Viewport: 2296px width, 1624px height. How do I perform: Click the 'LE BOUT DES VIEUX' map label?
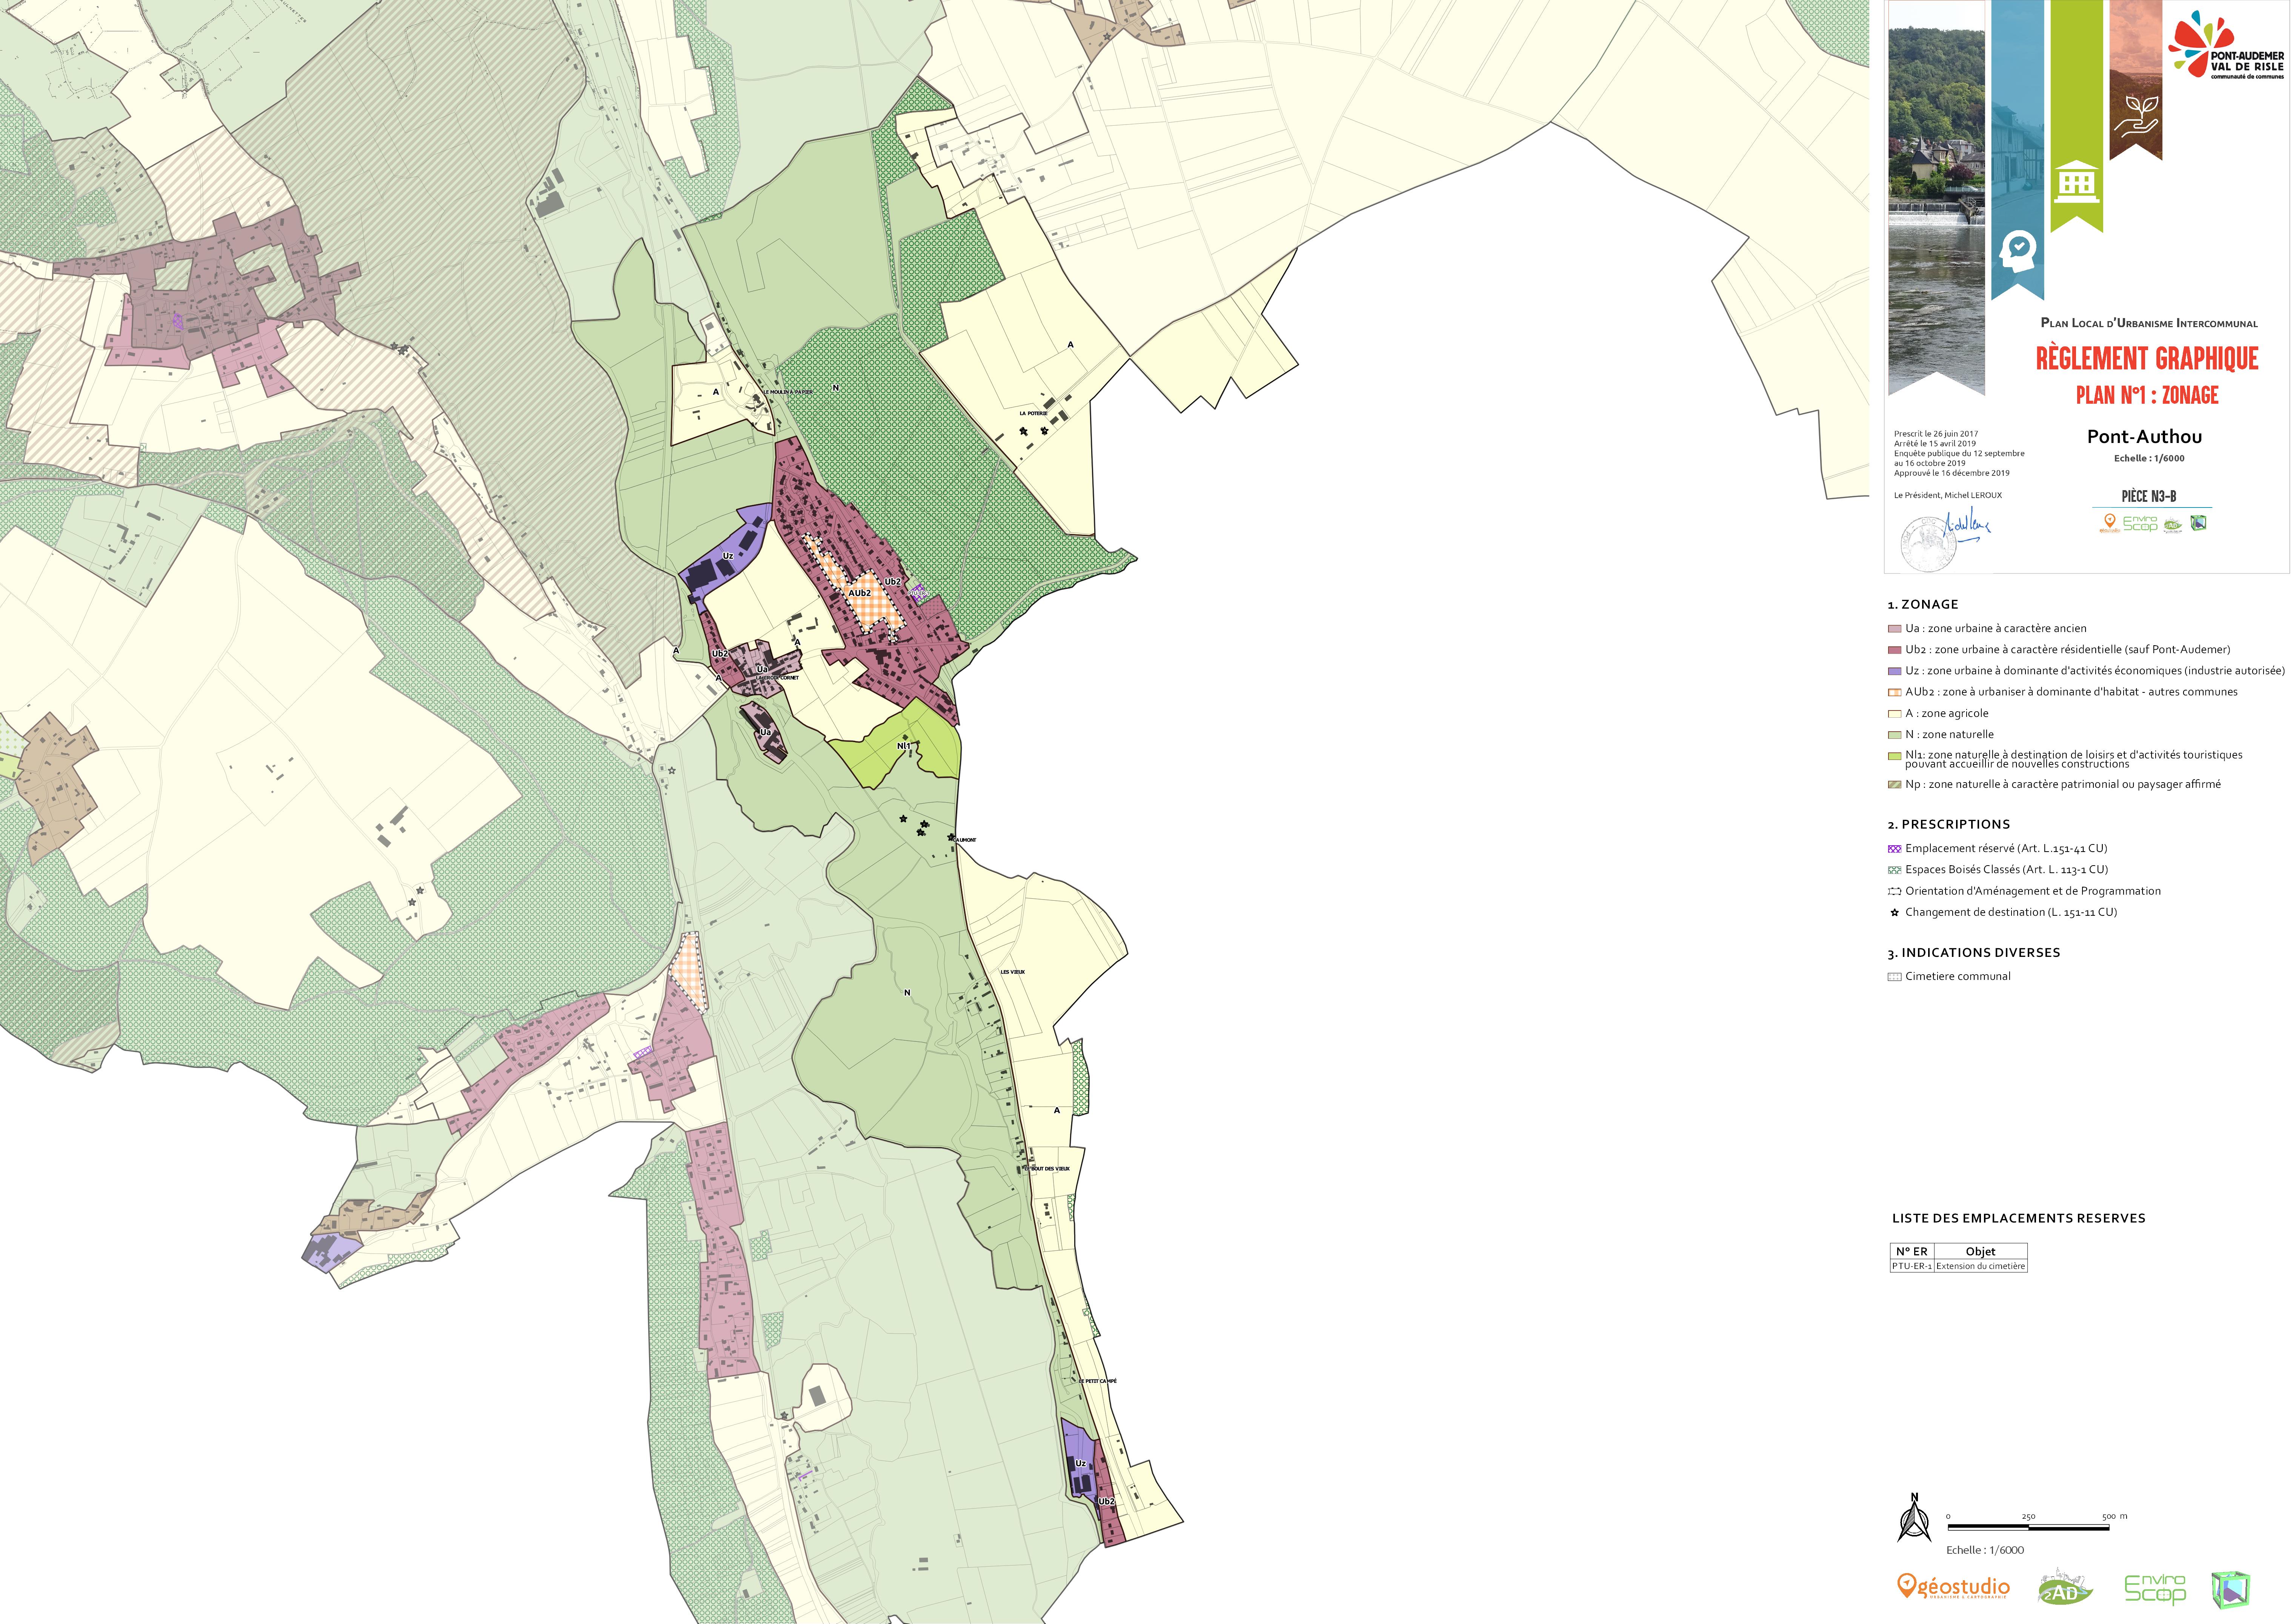[1047, 1169]
